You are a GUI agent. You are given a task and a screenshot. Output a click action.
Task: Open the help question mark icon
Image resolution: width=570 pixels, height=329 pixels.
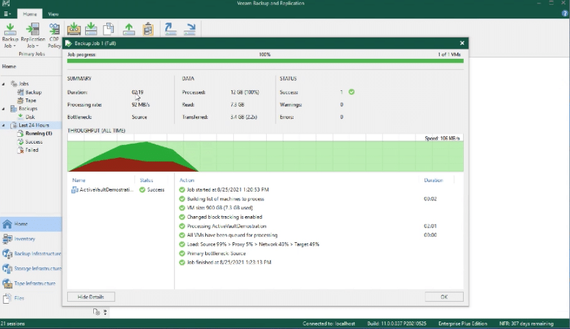(x=565, y=14)
